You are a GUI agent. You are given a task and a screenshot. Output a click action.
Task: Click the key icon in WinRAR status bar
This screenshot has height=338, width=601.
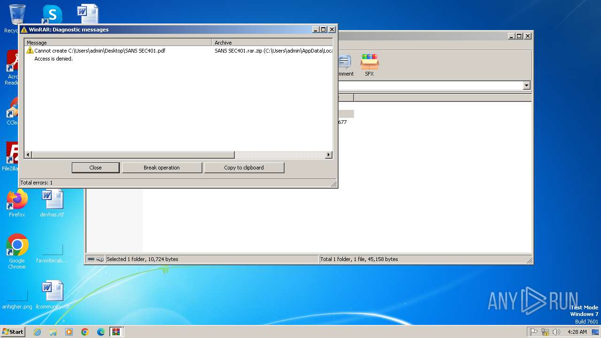[100, 259]
